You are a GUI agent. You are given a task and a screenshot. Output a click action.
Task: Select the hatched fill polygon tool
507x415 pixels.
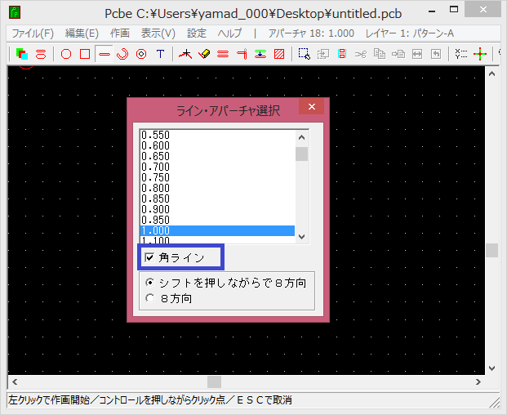click(279, 54)
